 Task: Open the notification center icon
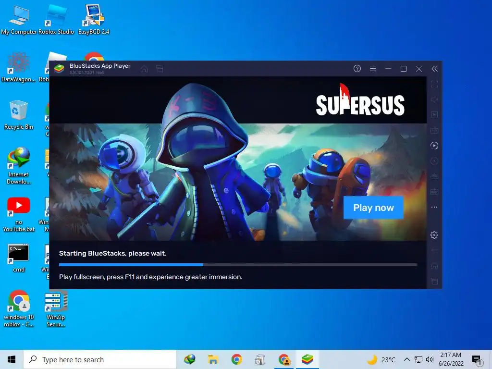click(x=476, y=360)
